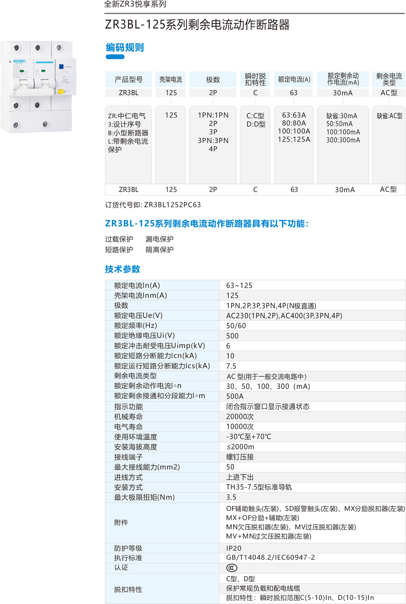Click the accessory line 'MV+MN过欠压脱扣器(左装)'
Image resolution: width=406 pixels, height=604 pixels.
[x=269, y=536]
